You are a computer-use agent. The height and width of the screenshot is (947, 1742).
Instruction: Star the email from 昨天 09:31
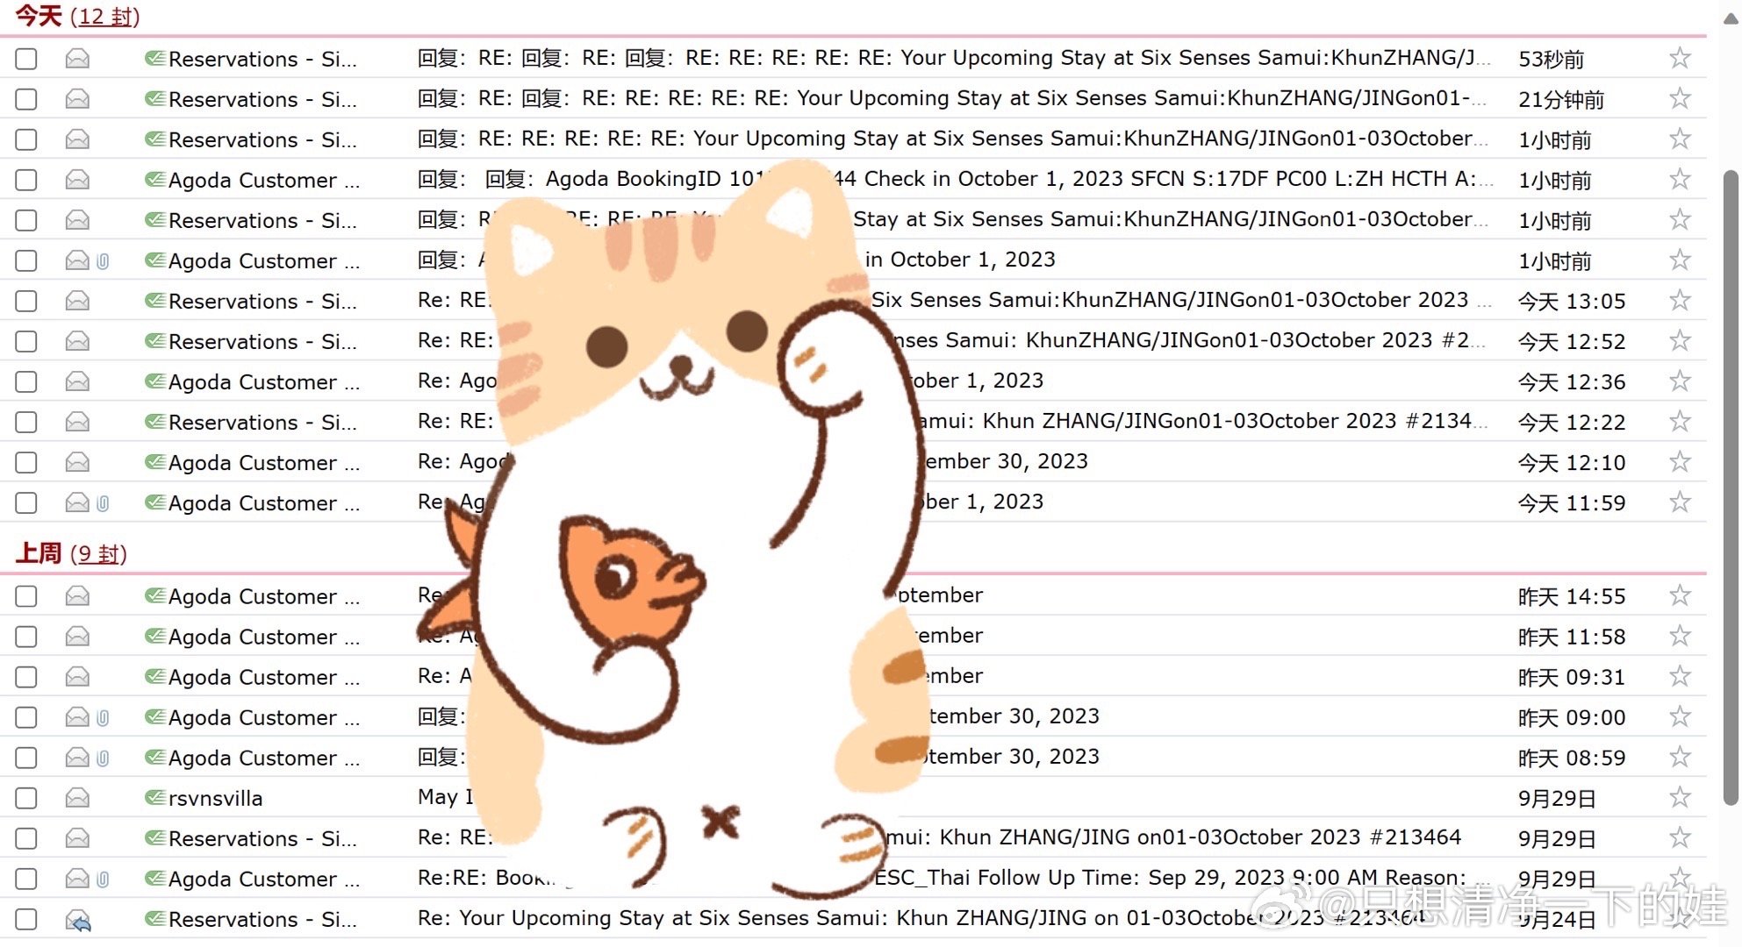pos(1680,676)
